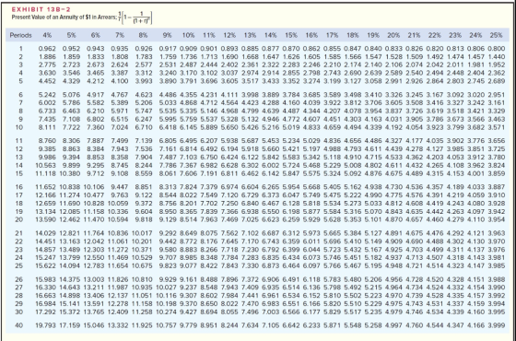Select the 20% column header
516x341 pixels.
pyautogui.click(x=393, y=35)
